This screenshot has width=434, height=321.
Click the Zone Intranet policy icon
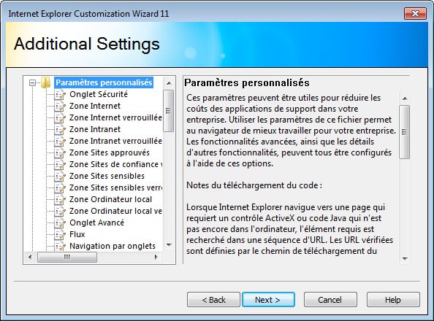60,129
